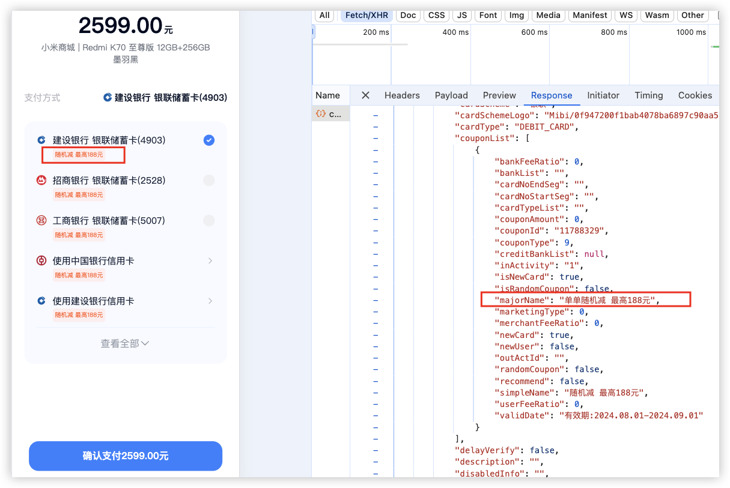730x488 pixels.
Task: Click the 400 ms timeline marker
Action: pos(455,32)
